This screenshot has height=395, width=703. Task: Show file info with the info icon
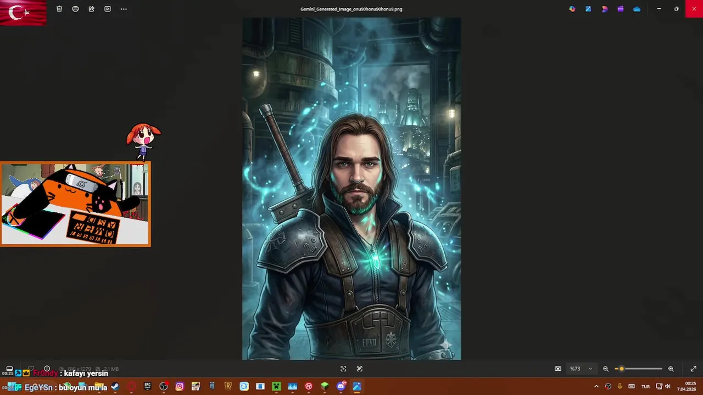coord(47,369)
